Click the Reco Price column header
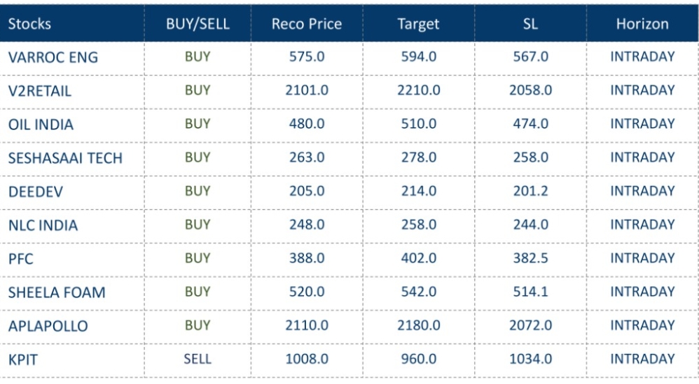 (x=307, y=24)
